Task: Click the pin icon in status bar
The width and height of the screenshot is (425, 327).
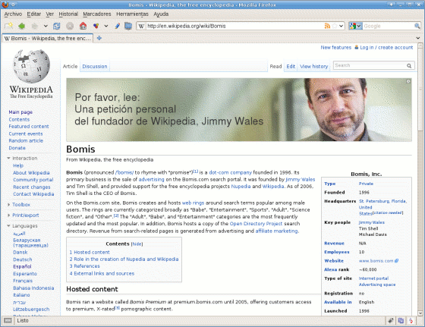Action: (391, 321)
